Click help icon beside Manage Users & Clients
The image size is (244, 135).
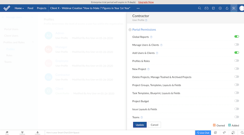161,45
